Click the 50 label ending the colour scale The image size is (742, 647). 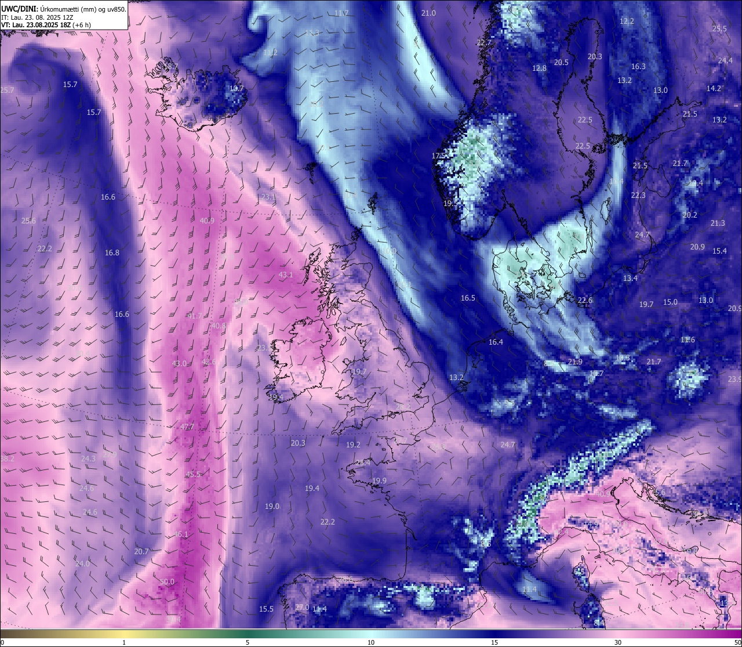click(737, 642)
